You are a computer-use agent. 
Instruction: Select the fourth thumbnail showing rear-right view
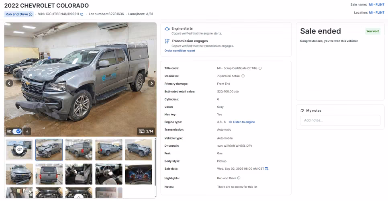click(108, 150)
